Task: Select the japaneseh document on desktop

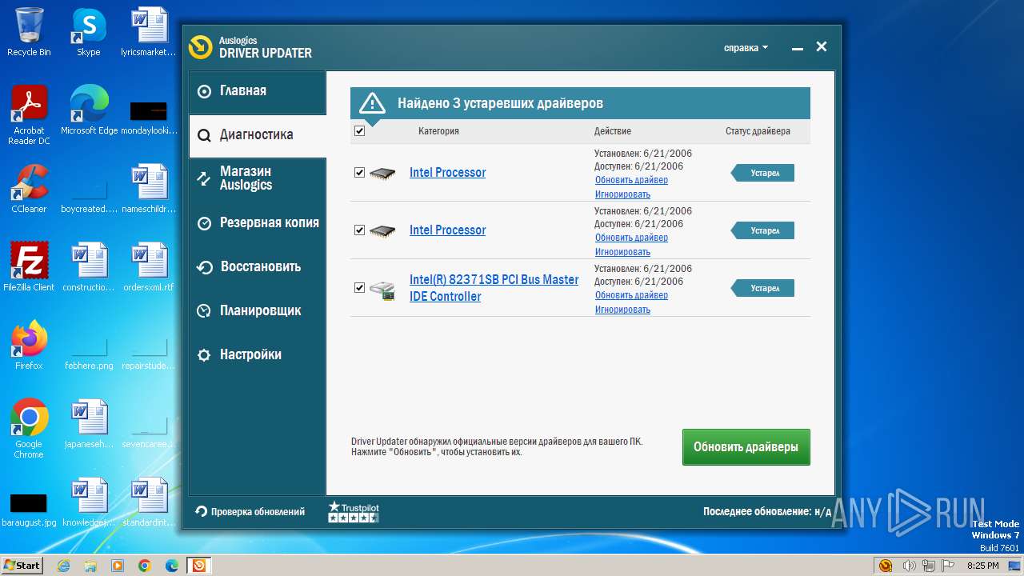Action: [89, 424]
